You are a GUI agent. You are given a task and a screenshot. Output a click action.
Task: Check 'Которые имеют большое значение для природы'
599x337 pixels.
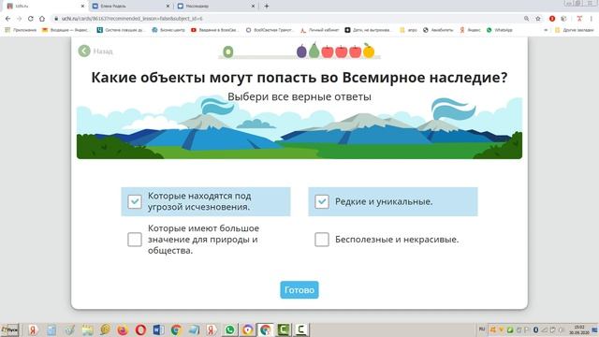pyautogui.click(x=135, y=240)
